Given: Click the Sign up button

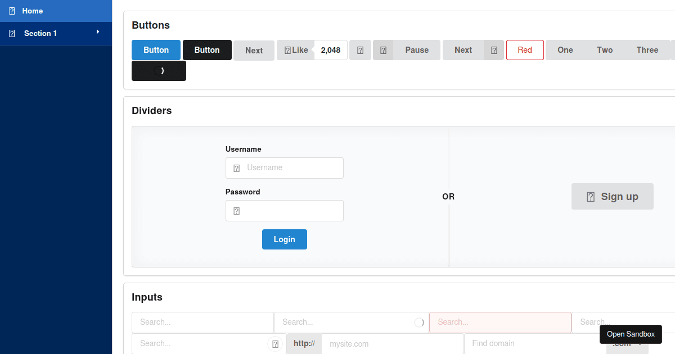Looking at the screenshot, I should coord(613,197).
